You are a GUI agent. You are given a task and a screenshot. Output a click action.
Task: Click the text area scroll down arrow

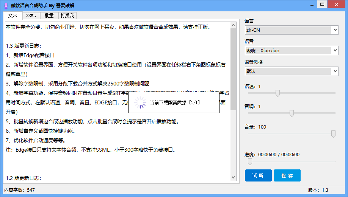pyautogui.click(x=233, y=177)
